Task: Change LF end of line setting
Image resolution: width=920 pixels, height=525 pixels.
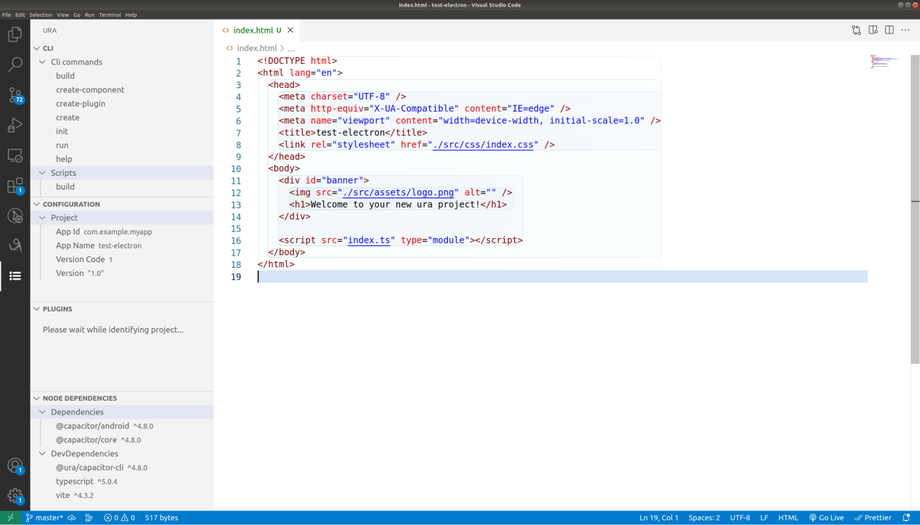Action: (x=764, y=518)
